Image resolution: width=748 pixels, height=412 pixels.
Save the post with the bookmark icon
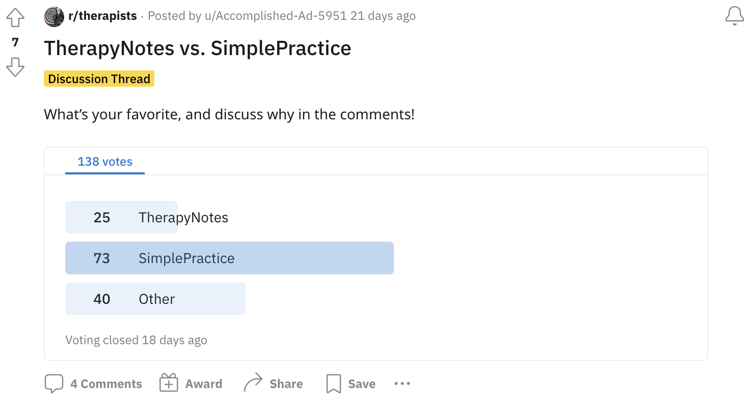point(334,383)
